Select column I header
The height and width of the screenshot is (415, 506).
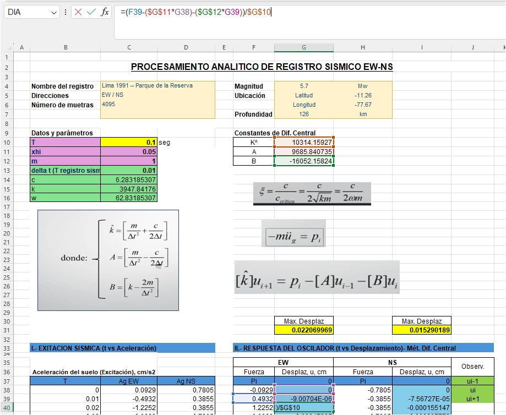[x=422, y=47]
